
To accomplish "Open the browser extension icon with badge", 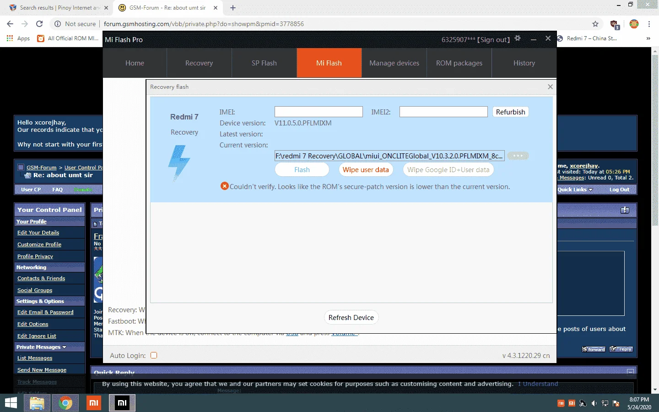I will pyautogui.click(x=615, y=24).
